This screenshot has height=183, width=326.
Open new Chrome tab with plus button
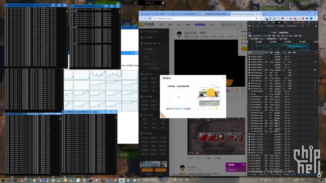[264, 14]
